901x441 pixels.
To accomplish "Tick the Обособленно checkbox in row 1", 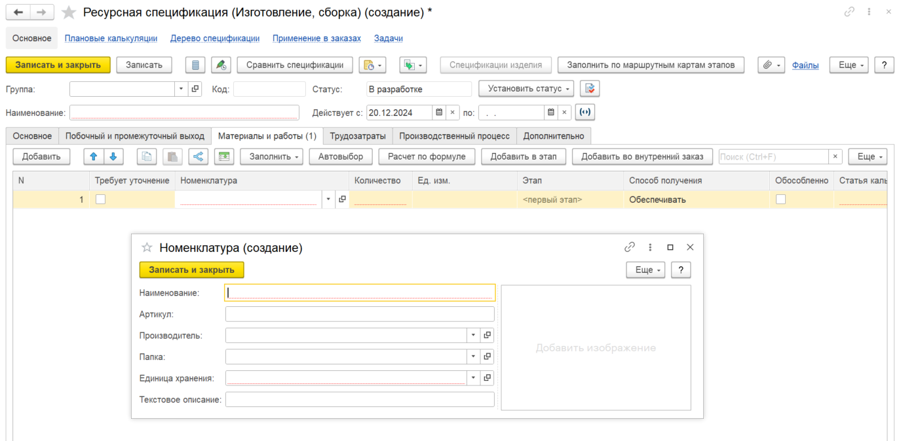I will tap(780, 200).
